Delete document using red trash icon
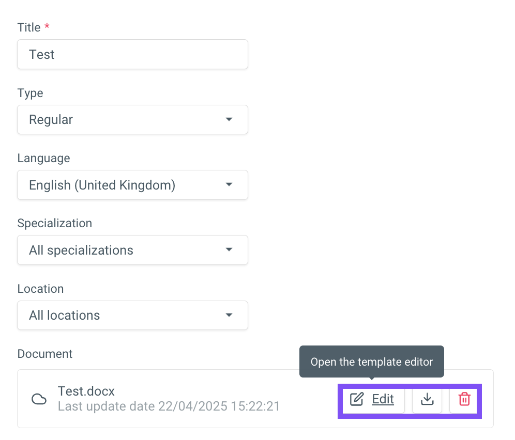 pos(464,399)
